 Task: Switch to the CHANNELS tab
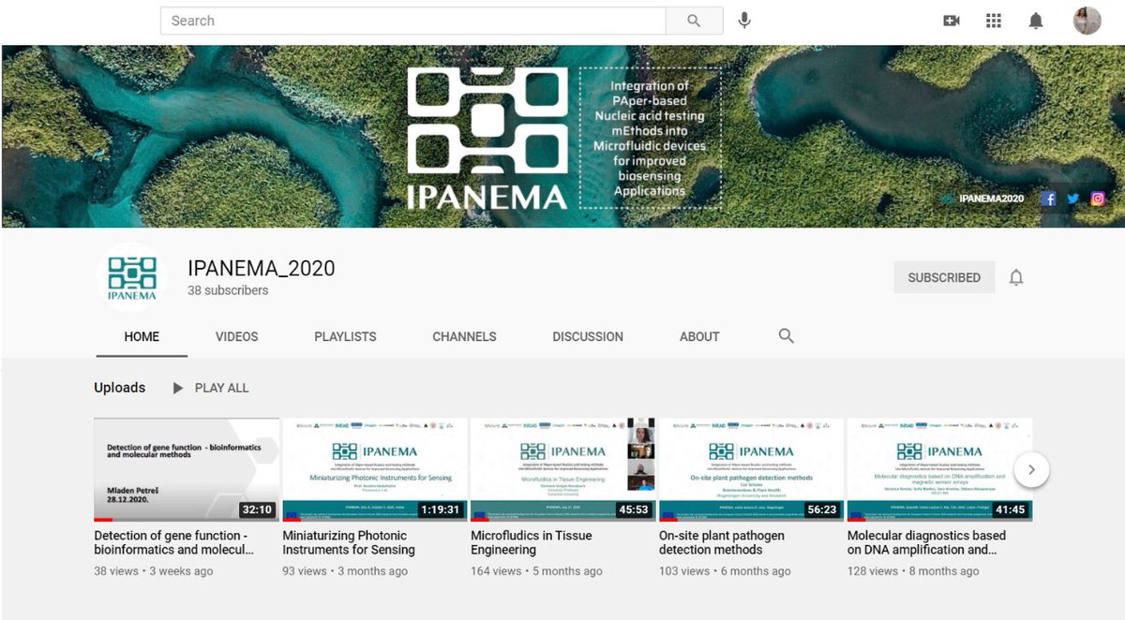coord(464,336)
